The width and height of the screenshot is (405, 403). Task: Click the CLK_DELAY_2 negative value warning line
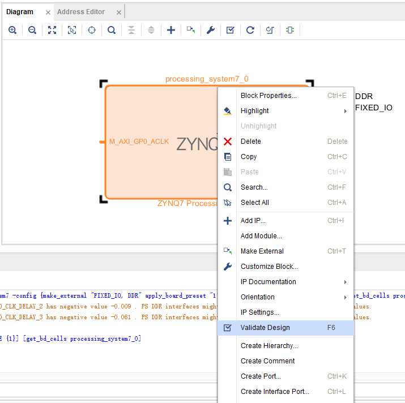[109, 306]
